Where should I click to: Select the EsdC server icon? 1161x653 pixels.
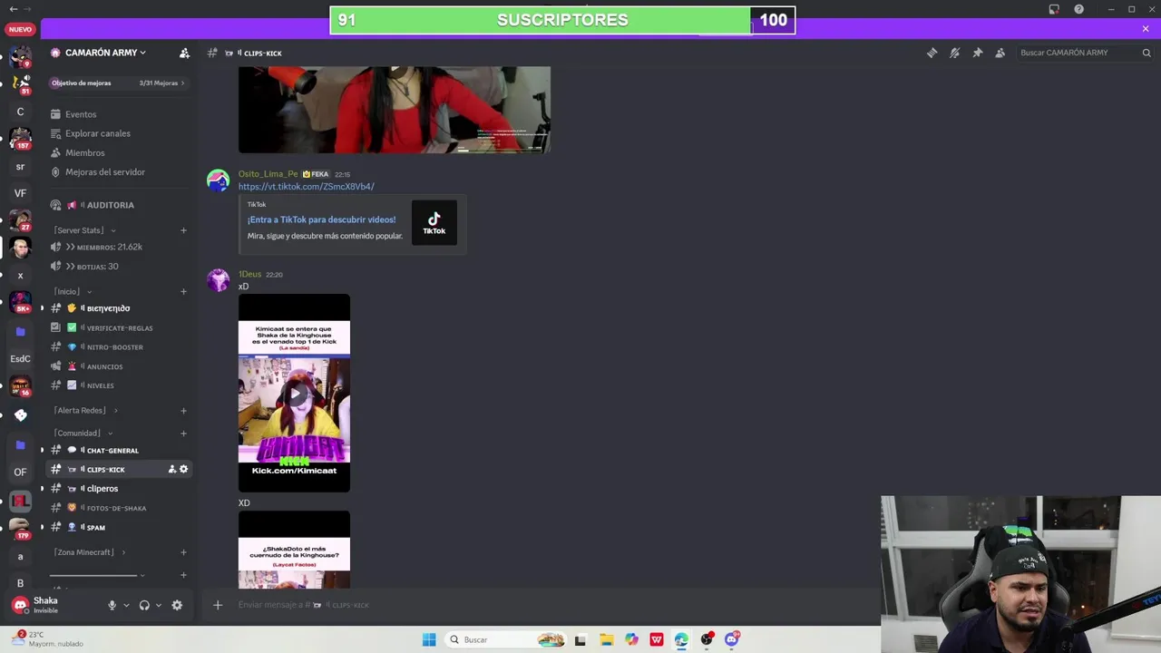[x=20, y=358]
